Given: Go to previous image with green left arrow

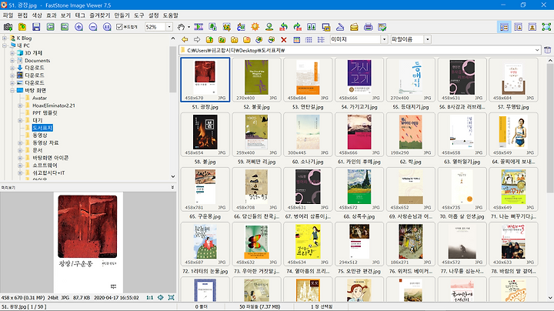Looking at the screenshot, I should click(51, 27).
